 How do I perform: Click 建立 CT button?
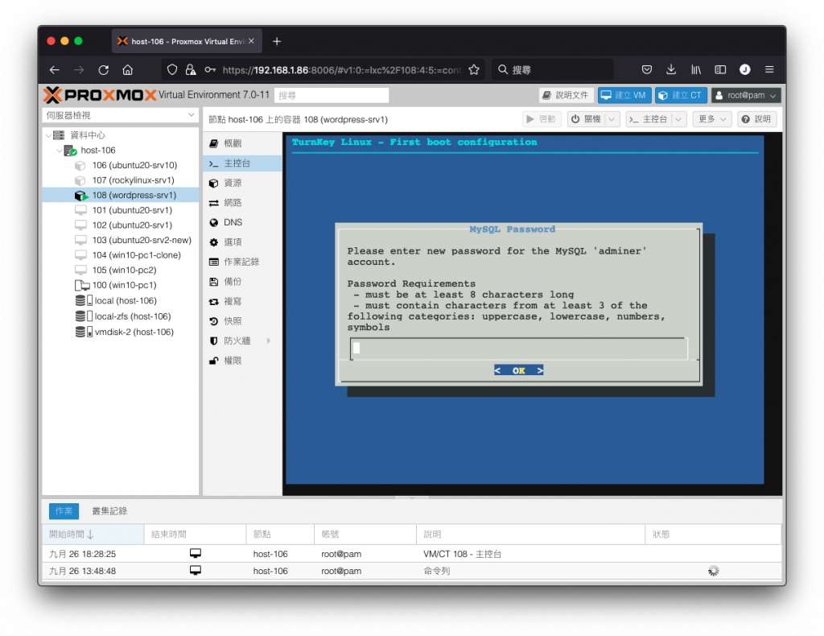pos(681,95)
